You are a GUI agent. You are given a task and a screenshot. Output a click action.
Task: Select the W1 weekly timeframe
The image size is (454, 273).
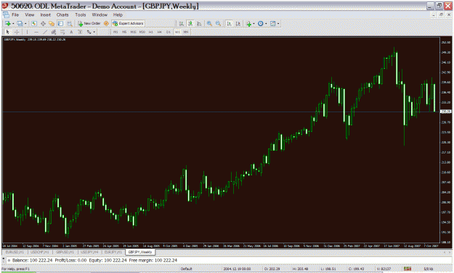pos(177,32)
